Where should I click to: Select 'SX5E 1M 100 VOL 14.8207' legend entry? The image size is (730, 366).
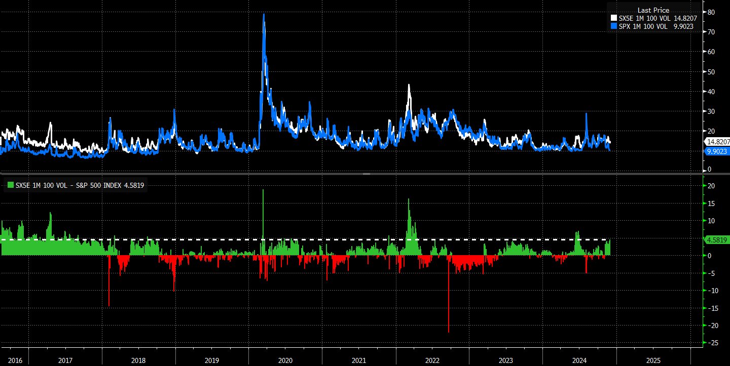(654, 18)
